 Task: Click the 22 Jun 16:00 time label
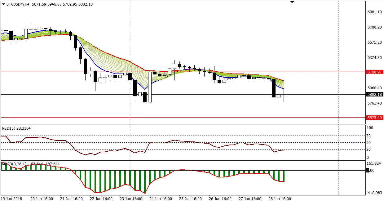101,199
